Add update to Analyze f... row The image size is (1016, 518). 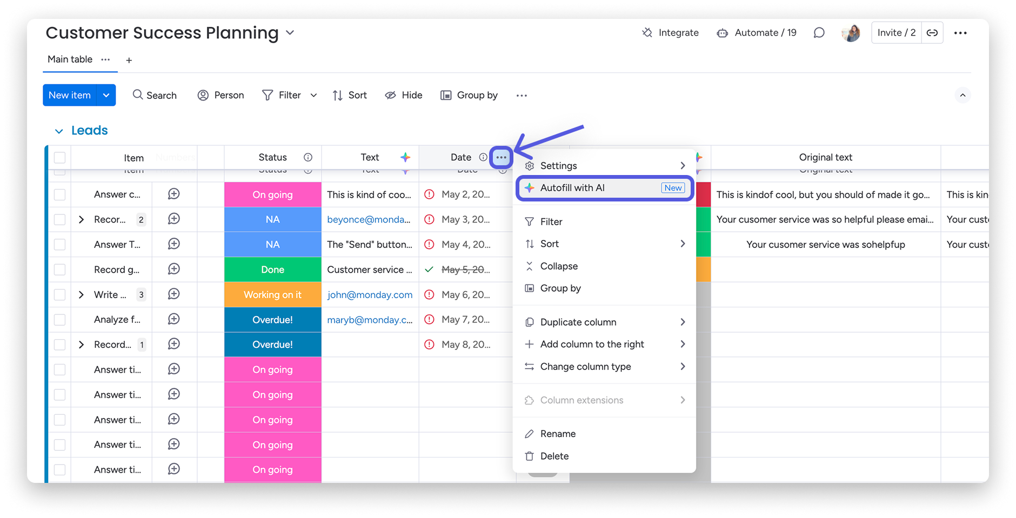(174, 319)
